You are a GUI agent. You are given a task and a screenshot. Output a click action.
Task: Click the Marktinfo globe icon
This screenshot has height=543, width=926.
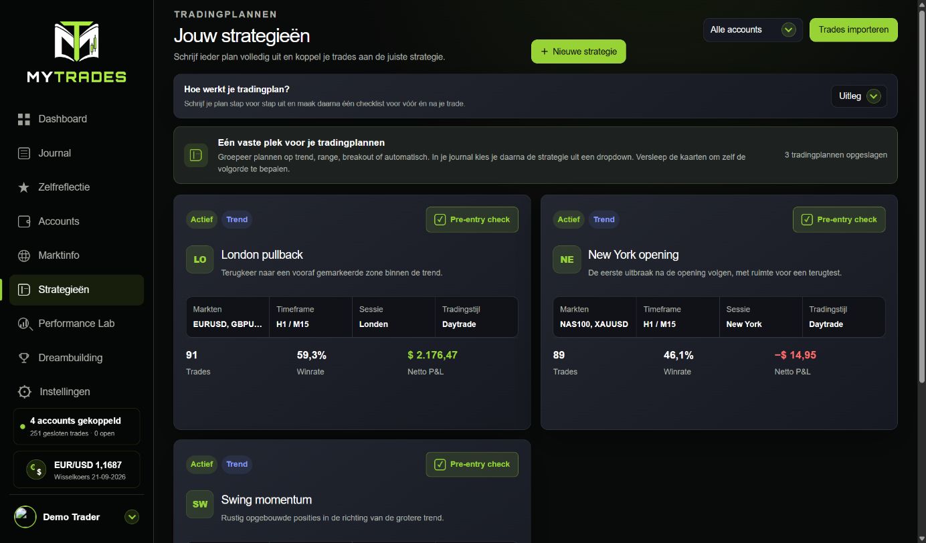point(24,255)
